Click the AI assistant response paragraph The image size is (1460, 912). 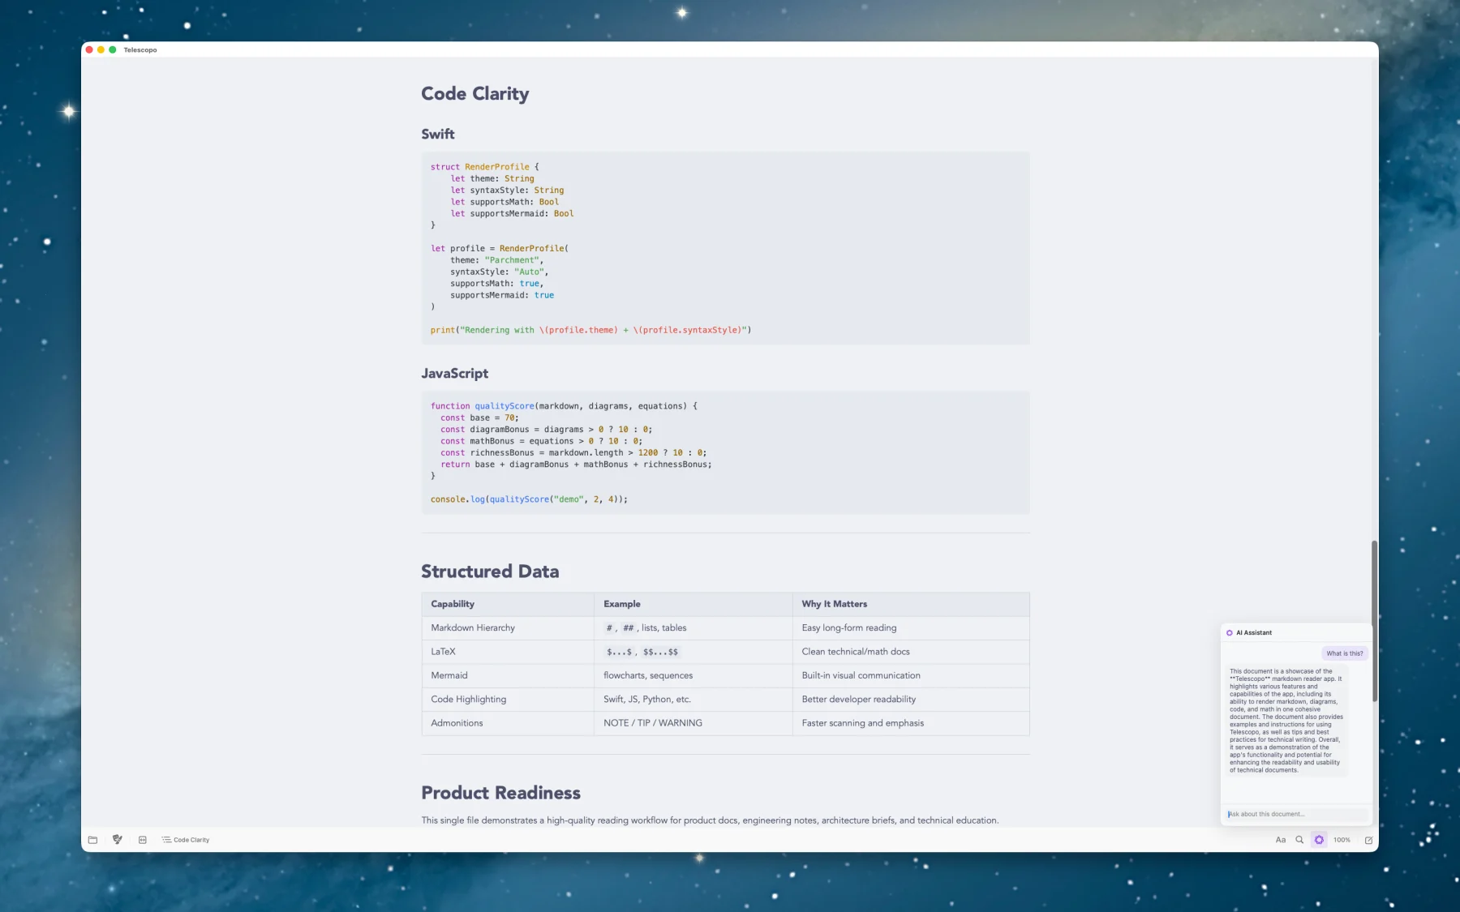[1286, 721]
